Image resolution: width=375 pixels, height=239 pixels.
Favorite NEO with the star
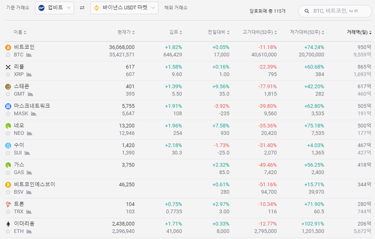pyautogui.click(x=8, y=134)
